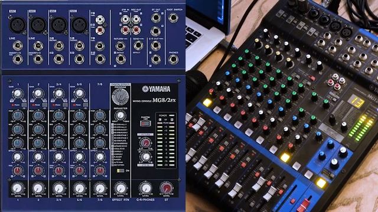Image resolution: width=378 pixels, height=212 pixels.
Task: Click white 2TR IN RCA jack
Action: pos(125,19)
